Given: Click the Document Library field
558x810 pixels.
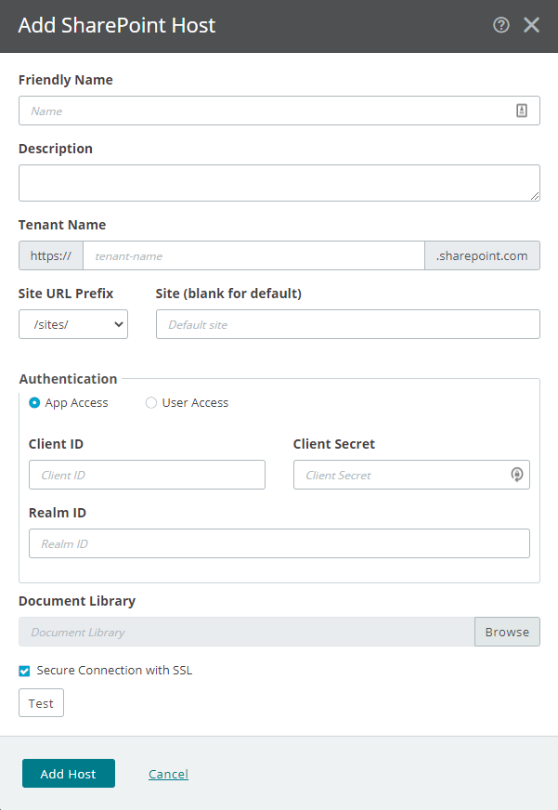Looking at the screenshot, I should [x=247, y=632].
